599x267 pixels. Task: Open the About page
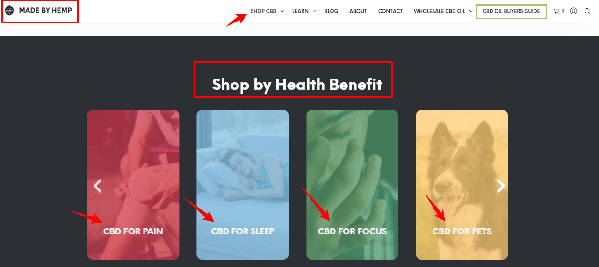coord(358,11)
